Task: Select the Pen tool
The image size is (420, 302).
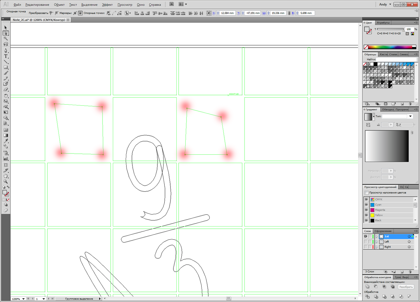Action: click(6, 51)
